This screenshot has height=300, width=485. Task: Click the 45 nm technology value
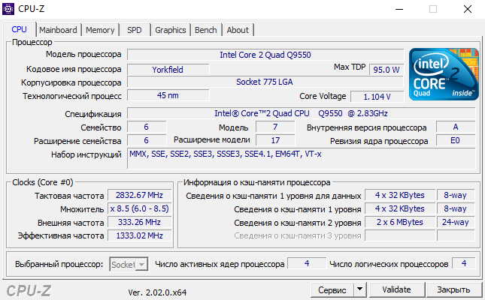click(168, 95)
